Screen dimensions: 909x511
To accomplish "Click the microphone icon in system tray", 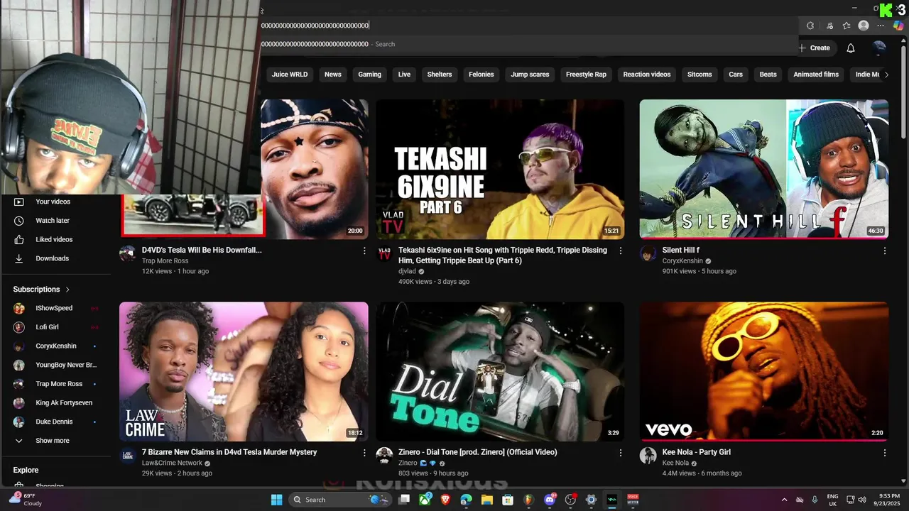I will (815, 500).
